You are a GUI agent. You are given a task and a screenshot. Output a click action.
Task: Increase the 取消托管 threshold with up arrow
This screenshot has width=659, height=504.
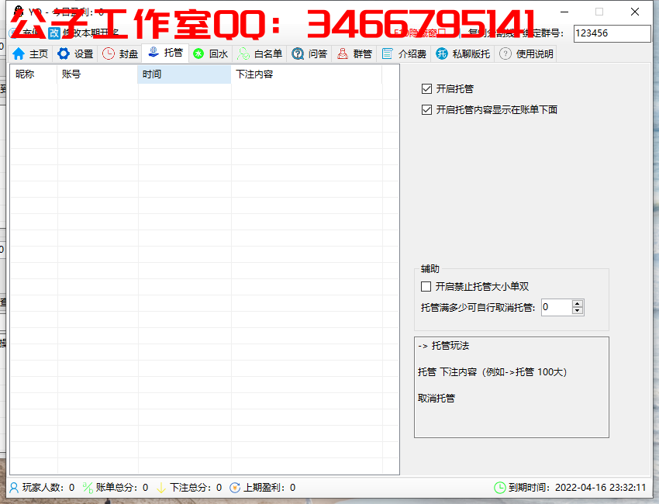click(x=578, y=303)
